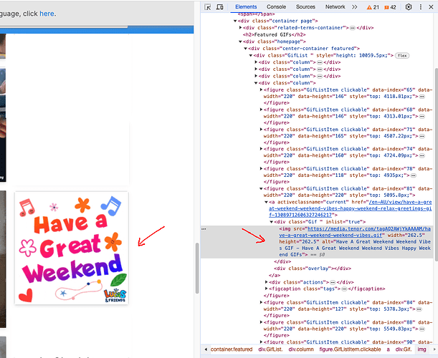Show more DevTools tabs chevron

point(354,7)
